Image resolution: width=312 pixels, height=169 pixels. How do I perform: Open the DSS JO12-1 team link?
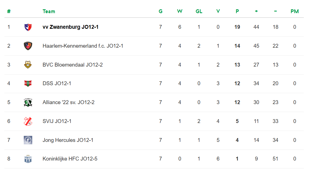(x=57, y=84)
